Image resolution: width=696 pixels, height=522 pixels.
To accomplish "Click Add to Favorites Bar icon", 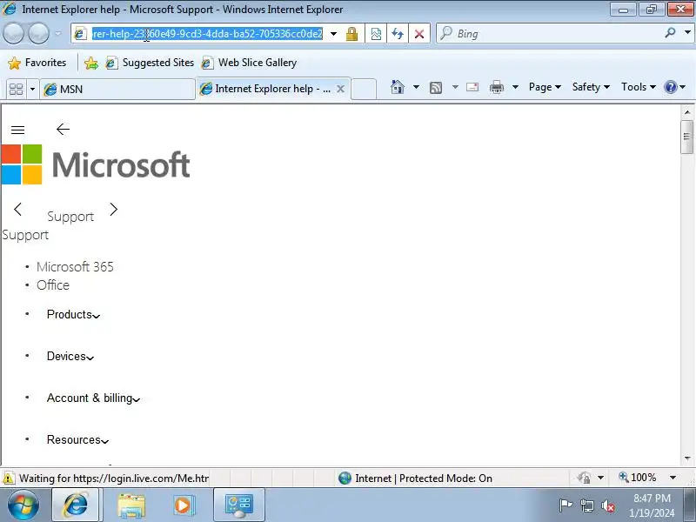I will point(91,63).
